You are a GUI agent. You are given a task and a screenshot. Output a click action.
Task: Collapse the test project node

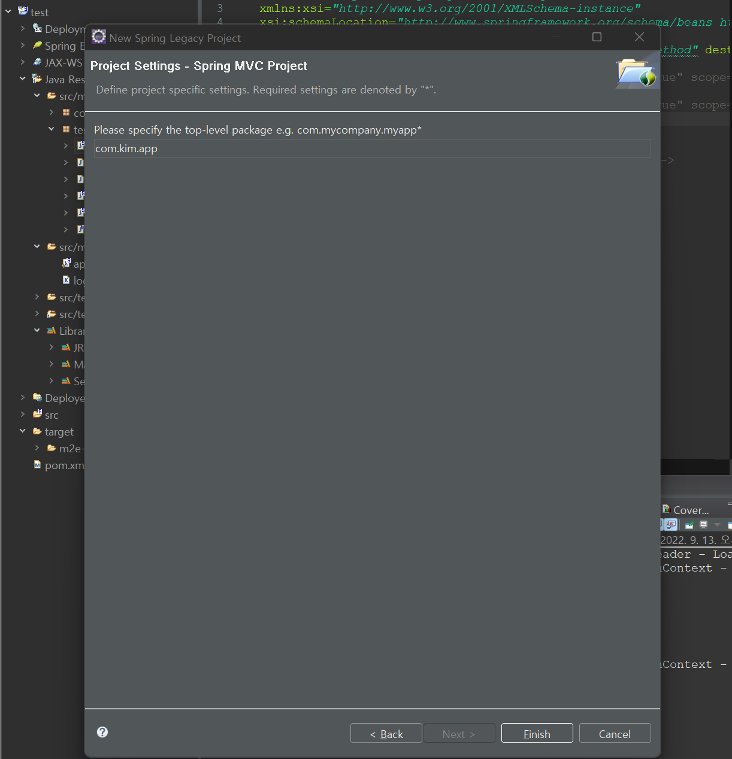(8, 11)
